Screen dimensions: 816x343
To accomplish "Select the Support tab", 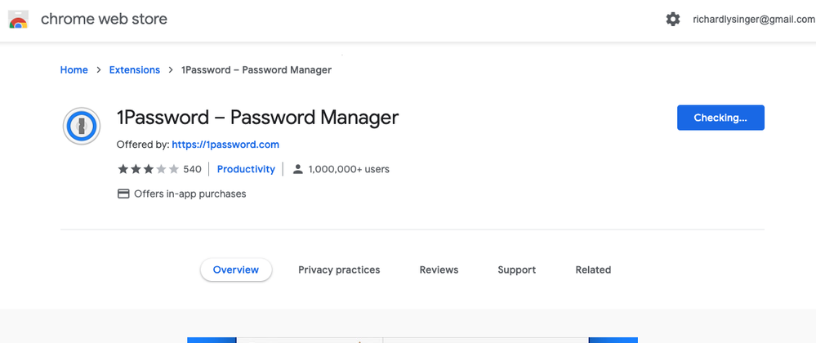I will tap(517, 269).
